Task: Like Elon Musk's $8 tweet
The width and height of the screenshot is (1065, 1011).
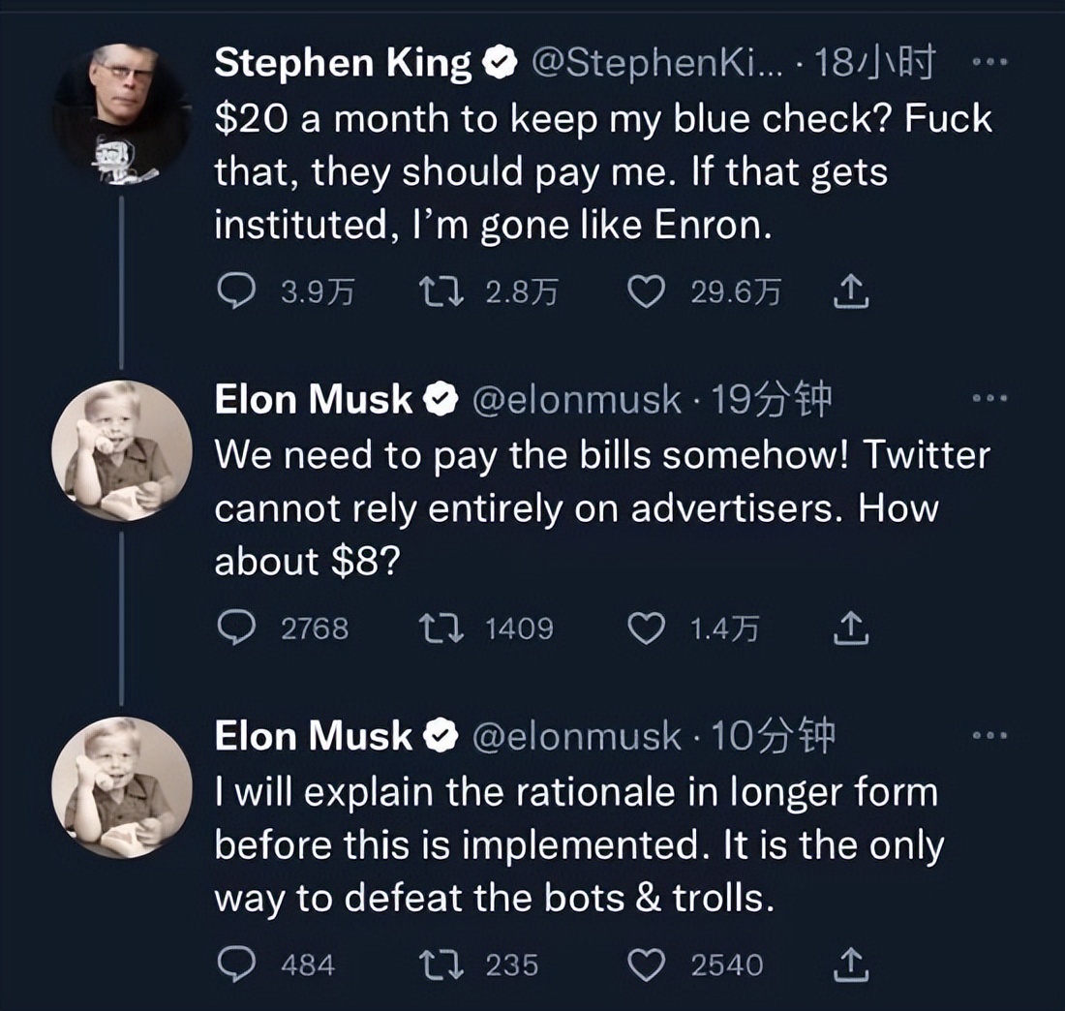Action: click(x=647, y=629)
